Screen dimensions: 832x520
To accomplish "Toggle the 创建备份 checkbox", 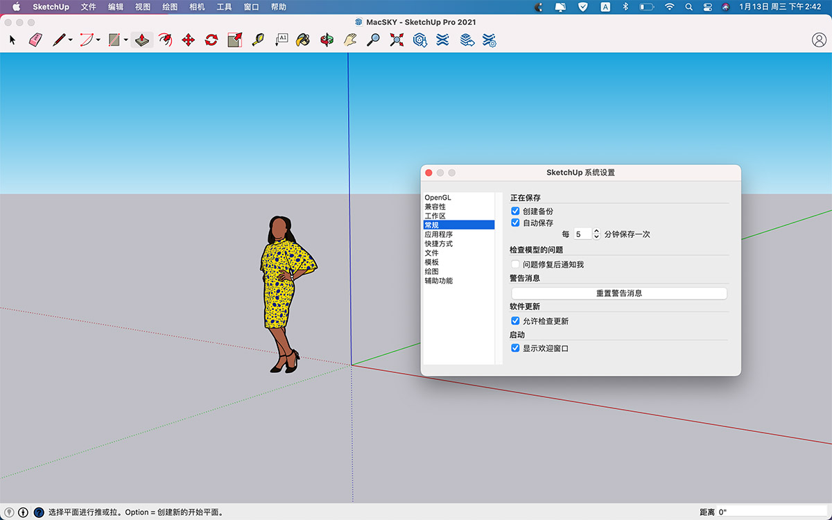I will pyautogui.click(x=515, y=211).
